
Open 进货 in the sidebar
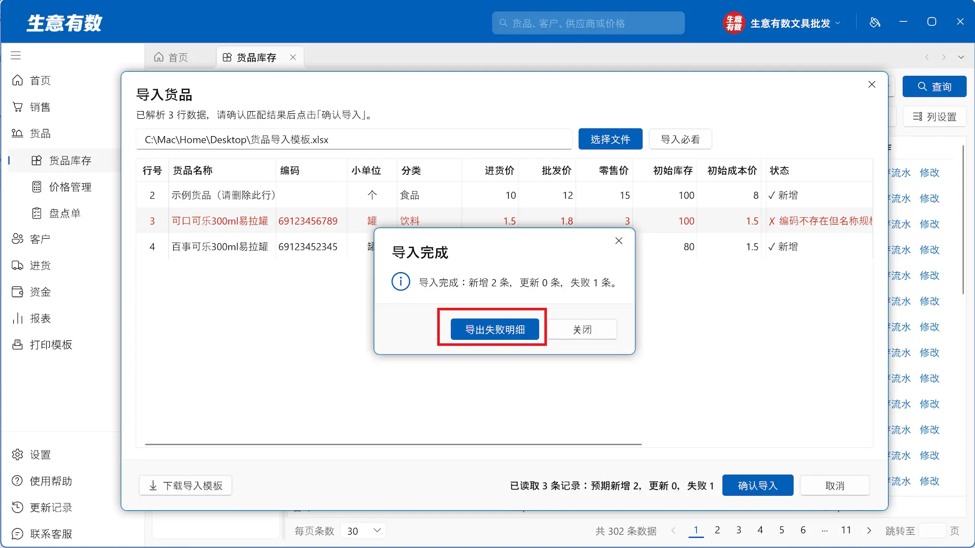pyautogui.click(x=31, y=266)
